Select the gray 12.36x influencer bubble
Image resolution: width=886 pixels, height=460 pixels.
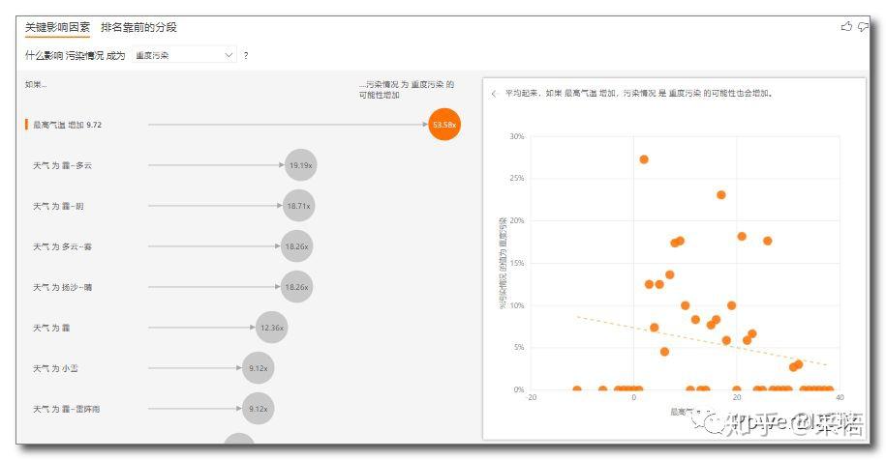[x=272, y=328]
